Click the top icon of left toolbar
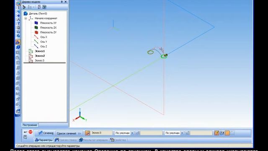This screenshot has height=151, width=268. 18,4
